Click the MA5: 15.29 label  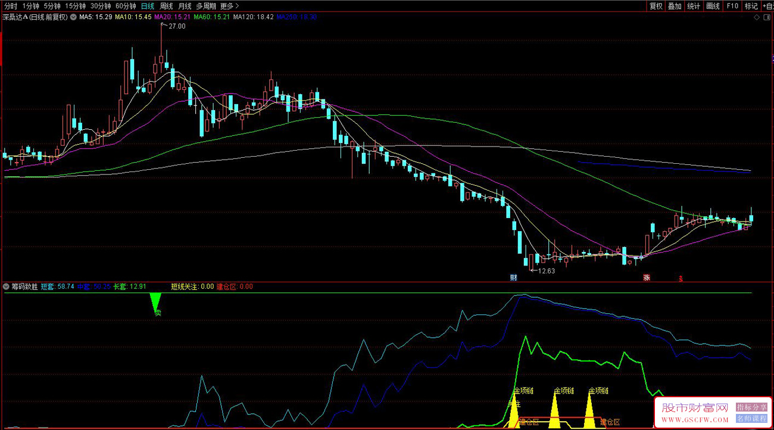tap(96, 17)
